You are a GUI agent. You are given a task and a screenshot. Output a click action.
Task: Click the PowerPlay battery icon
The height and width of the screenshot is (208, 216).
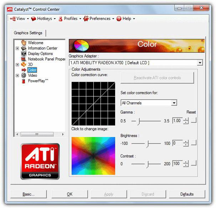tap(24, 81)
